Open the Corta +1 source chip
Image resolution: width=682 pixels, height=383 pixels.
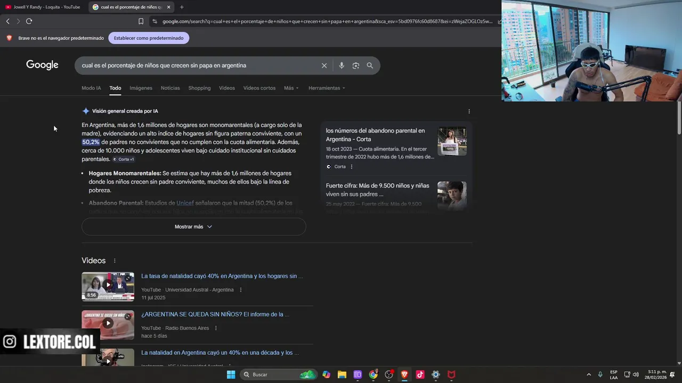pyautogui.click(x=124, y=159)
